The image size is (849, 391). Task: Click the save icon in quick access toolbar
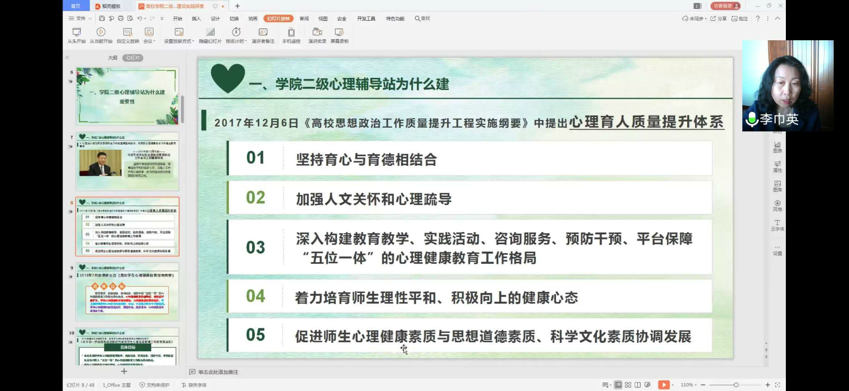pyautogui.click(x=102, y=19)
